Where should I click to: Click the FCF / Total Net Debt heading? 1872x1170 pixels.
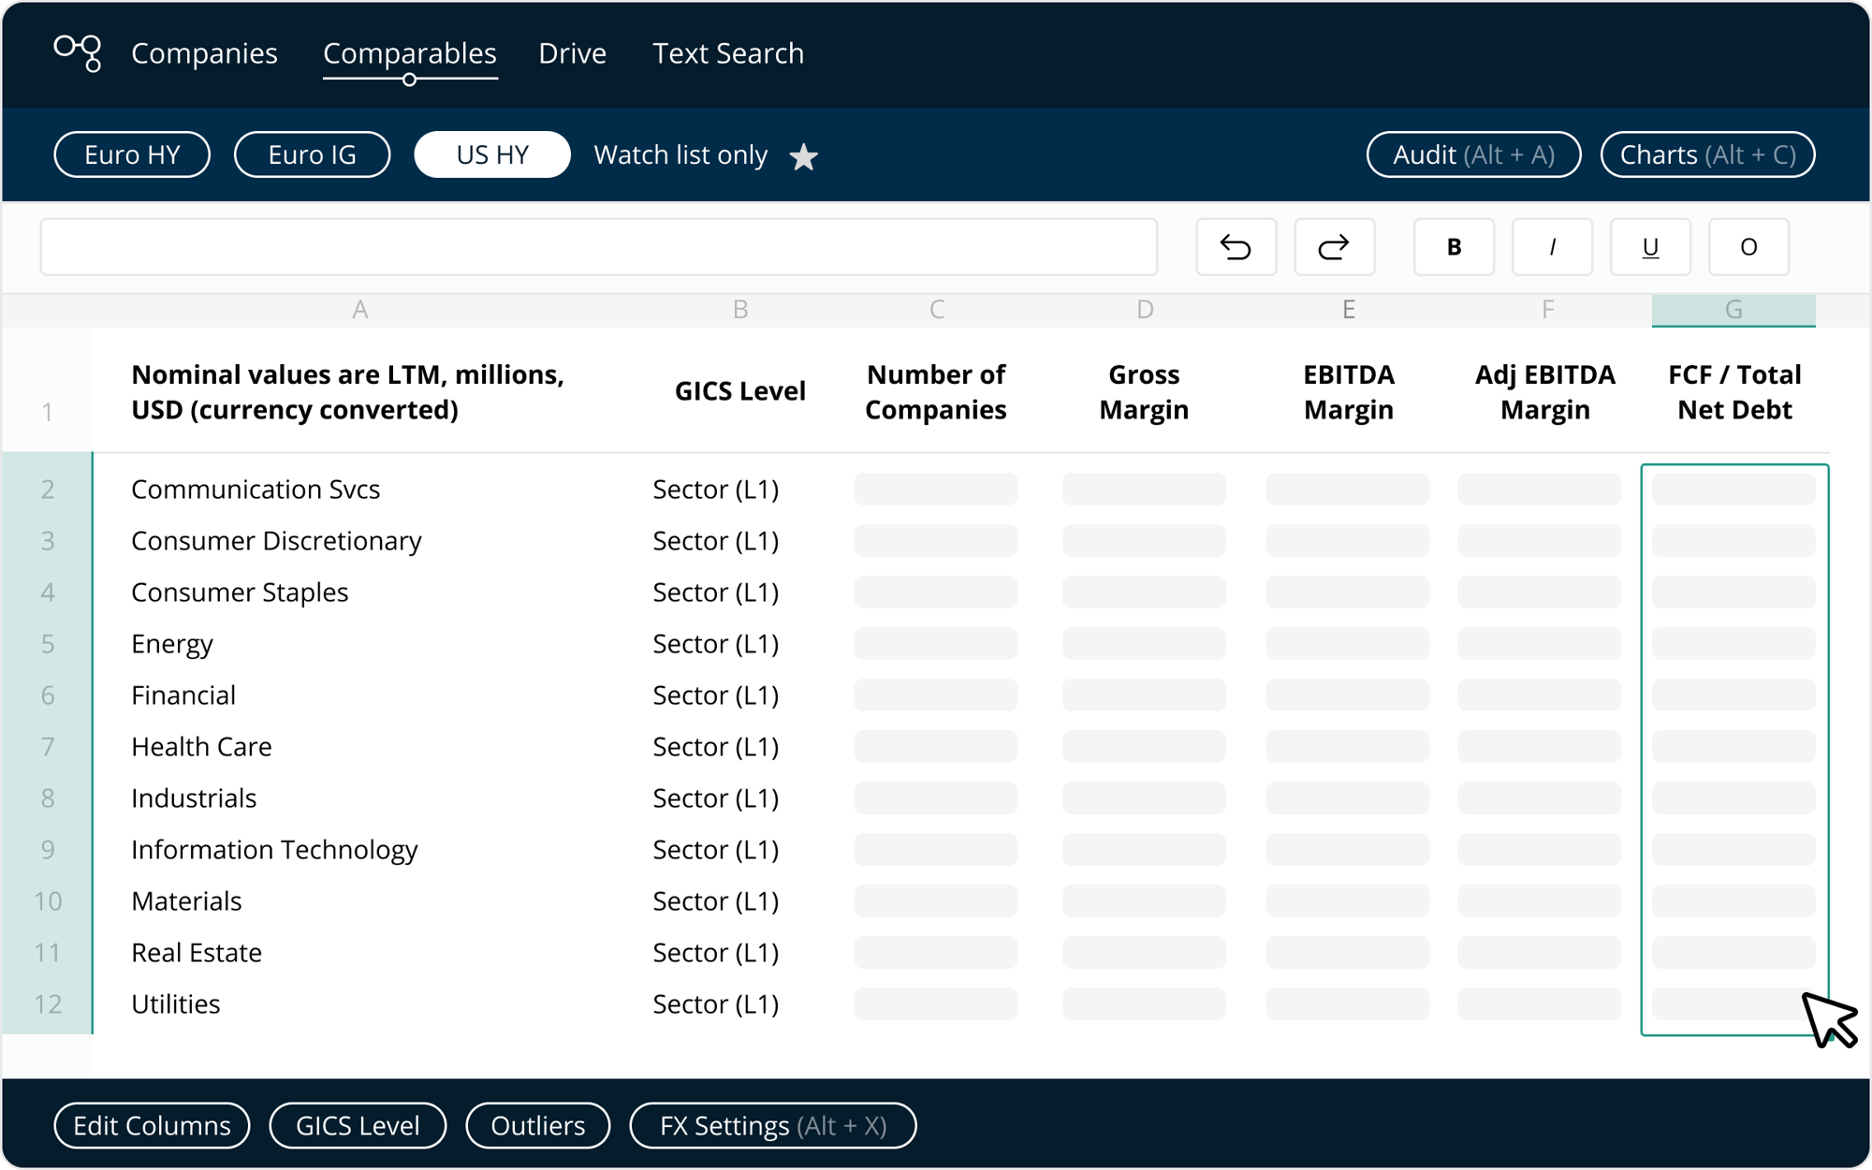pos(1734,391)
